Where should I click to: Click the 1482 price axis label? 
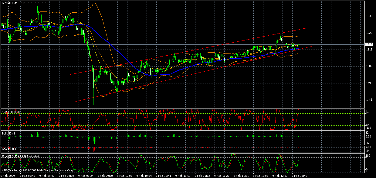pos(369,100)
